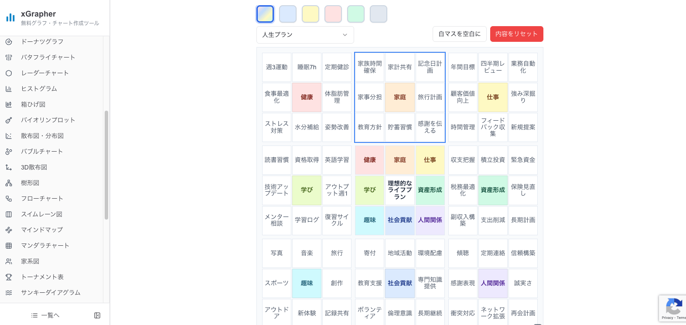Image resolution: width=686 pixels, height=325 pixels.
Task: Click the 地域活動 cell
Action: click(x=400, y=253)
